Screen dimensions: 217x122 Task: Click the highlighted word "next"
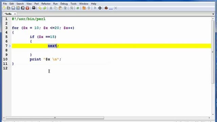coord(52,46)
